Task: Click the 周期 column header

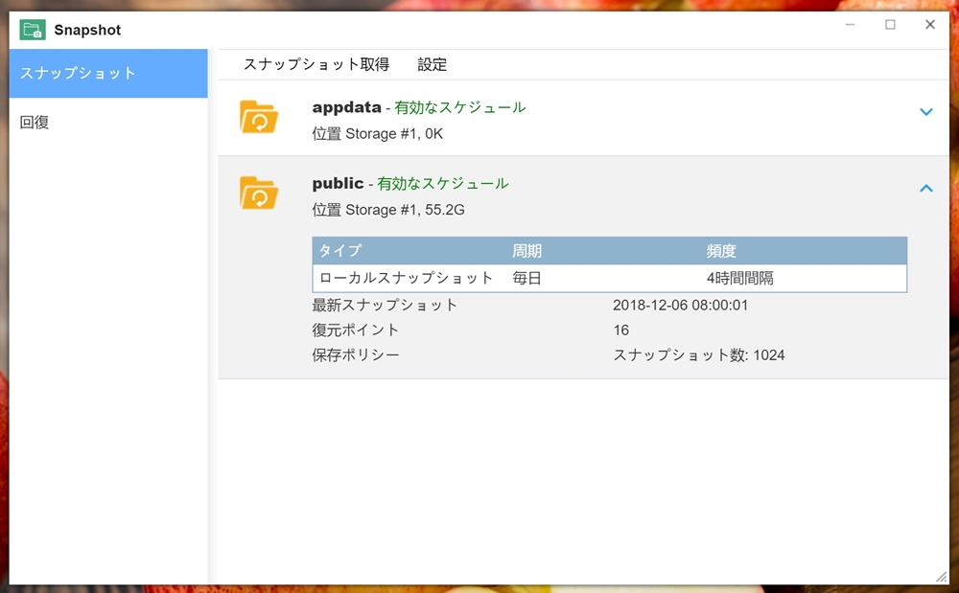Action: click(526, 251)
